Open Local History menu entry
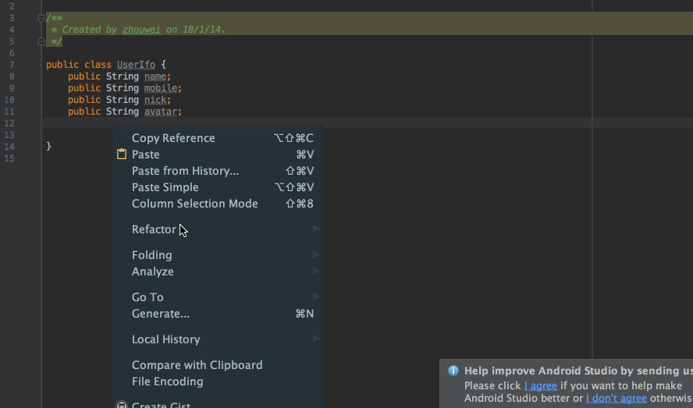Image resolution: width=693 pixels, height=408 pixels. pyautogui.click(x=219, y=339)
